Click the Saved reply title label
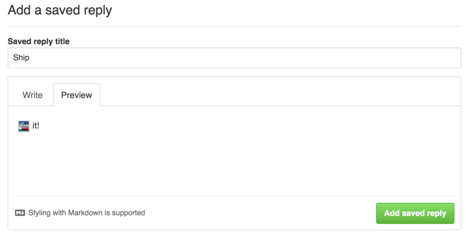Screen dimensions: 467x234 tap(39, 42)
